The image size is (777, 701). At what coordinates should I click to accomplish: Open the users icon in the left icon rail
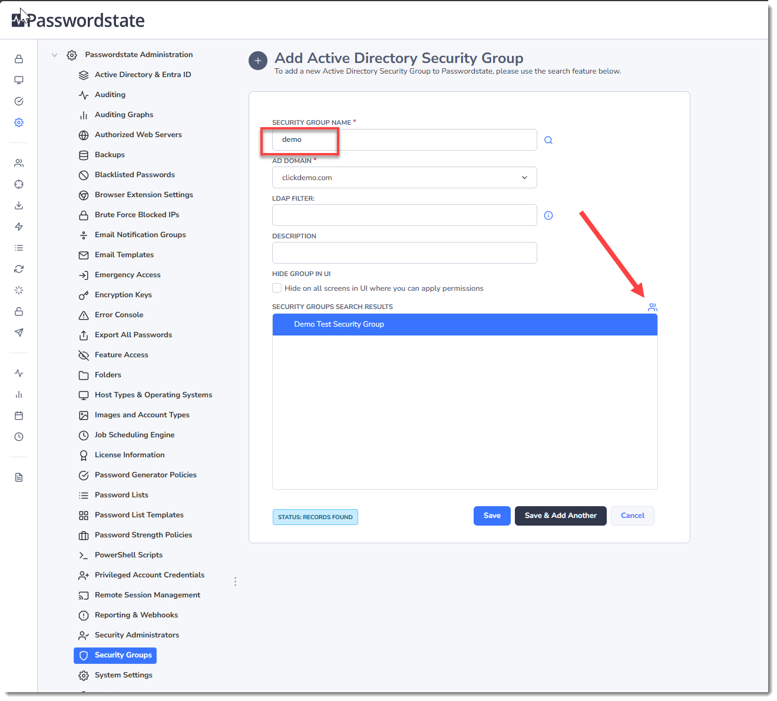point(19,163)
